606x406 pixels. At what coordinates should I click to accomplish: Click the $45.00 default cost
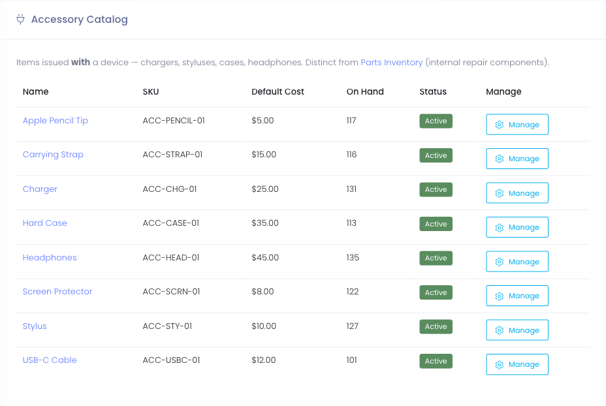(265, 258)
